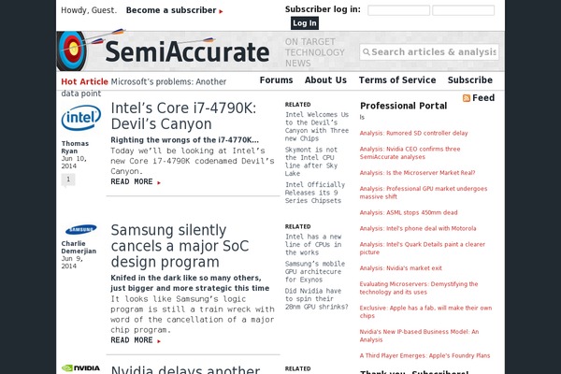The height and width of the screenshot is (374, 561).
Task: Click the SemiAccurate target logo
Action: [x=73, y=50]
